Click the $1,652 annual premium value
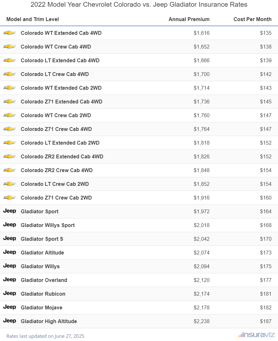The height and width of the screenshot is (341, 278). point(202,47)
